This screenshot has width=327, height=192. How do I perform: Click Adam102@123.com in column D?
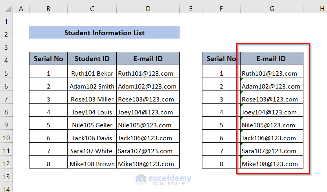147,86
